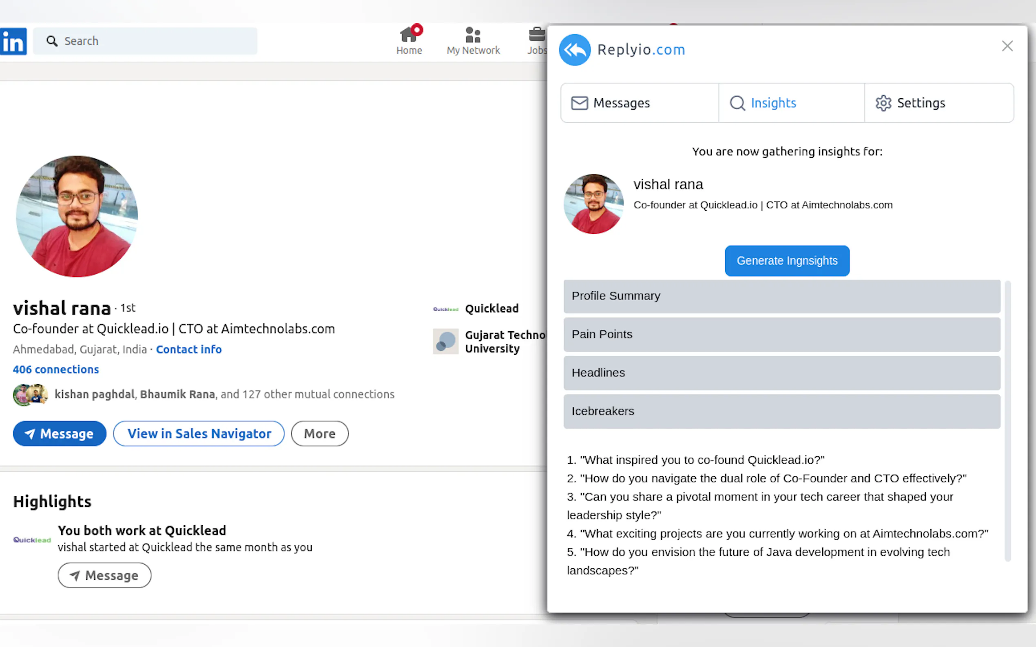Viewport: 1036px width, 647px height.
Task: Focus the LinkedIn Search field
Action: click(146, 41)
